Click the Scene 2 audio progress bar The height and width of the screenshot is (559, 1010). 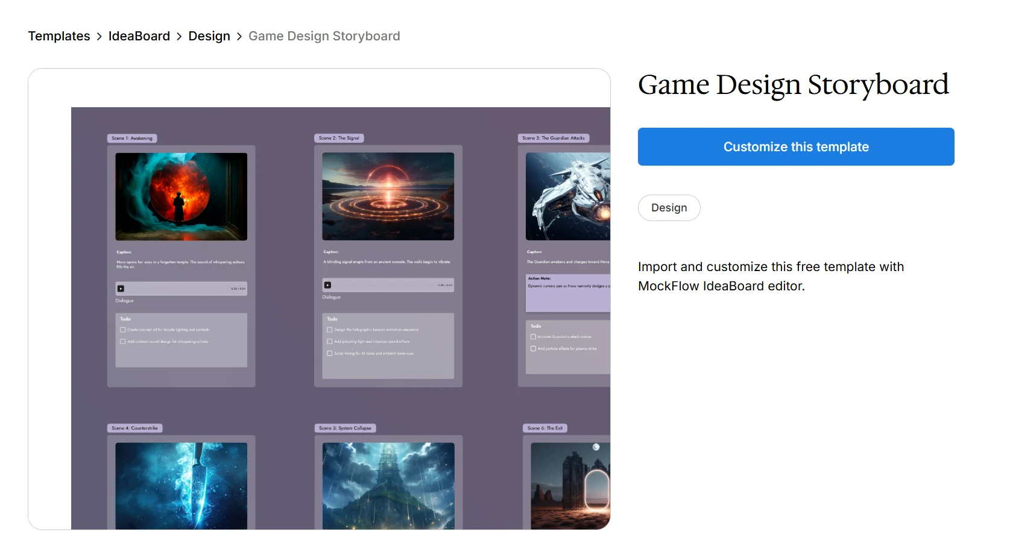point(388,285)
